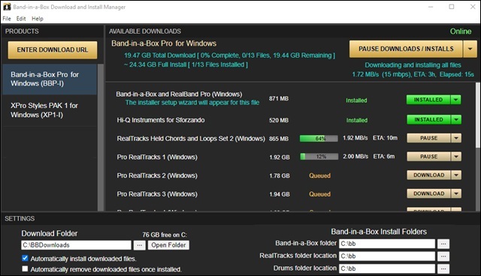Click the Enter Download URL button

[x=53, y=50]
